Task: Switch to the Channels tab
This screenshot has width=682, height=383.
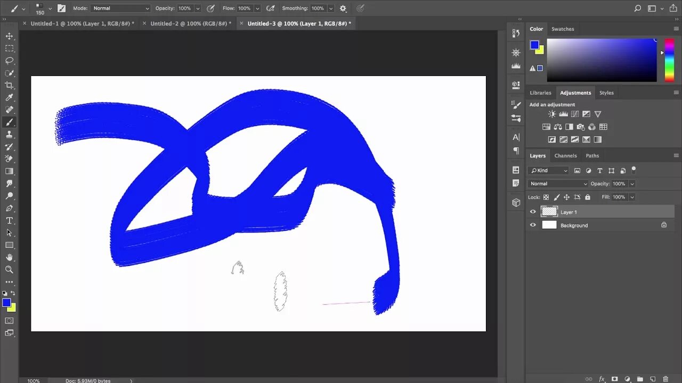Action: [565, 155]
